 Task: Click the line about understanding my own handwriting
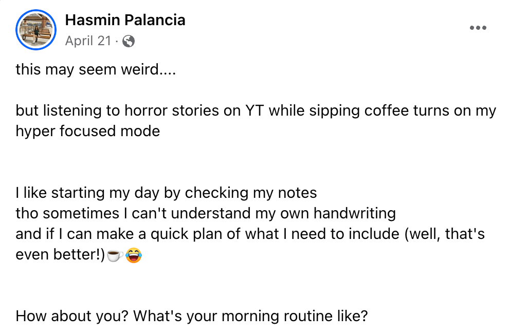click(x=206, y=213)
